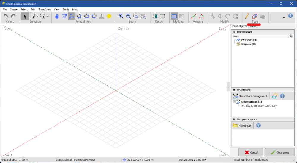Collapse the Groups and zones section
The image size is (297, 163).
tap(234, 119)
